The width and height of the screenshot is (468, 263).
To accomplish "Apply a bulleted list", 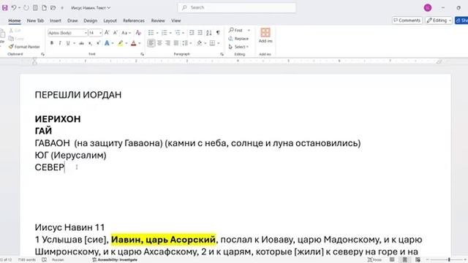I will 151,33.
